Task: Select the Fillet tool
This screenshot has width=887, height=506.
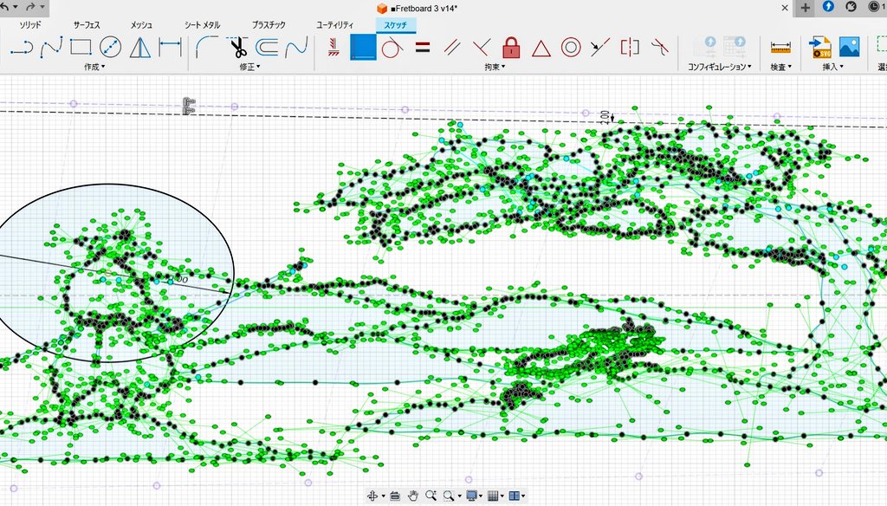Action: point(207,47)
